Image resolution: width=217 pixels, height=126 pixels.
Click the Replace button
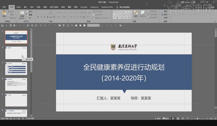(165, 15)
